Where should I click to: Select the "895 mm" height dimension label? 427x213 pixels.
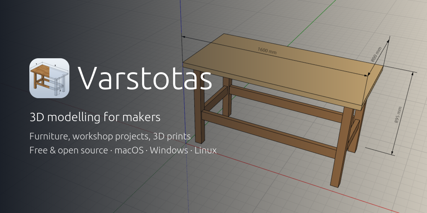(398, 115)
